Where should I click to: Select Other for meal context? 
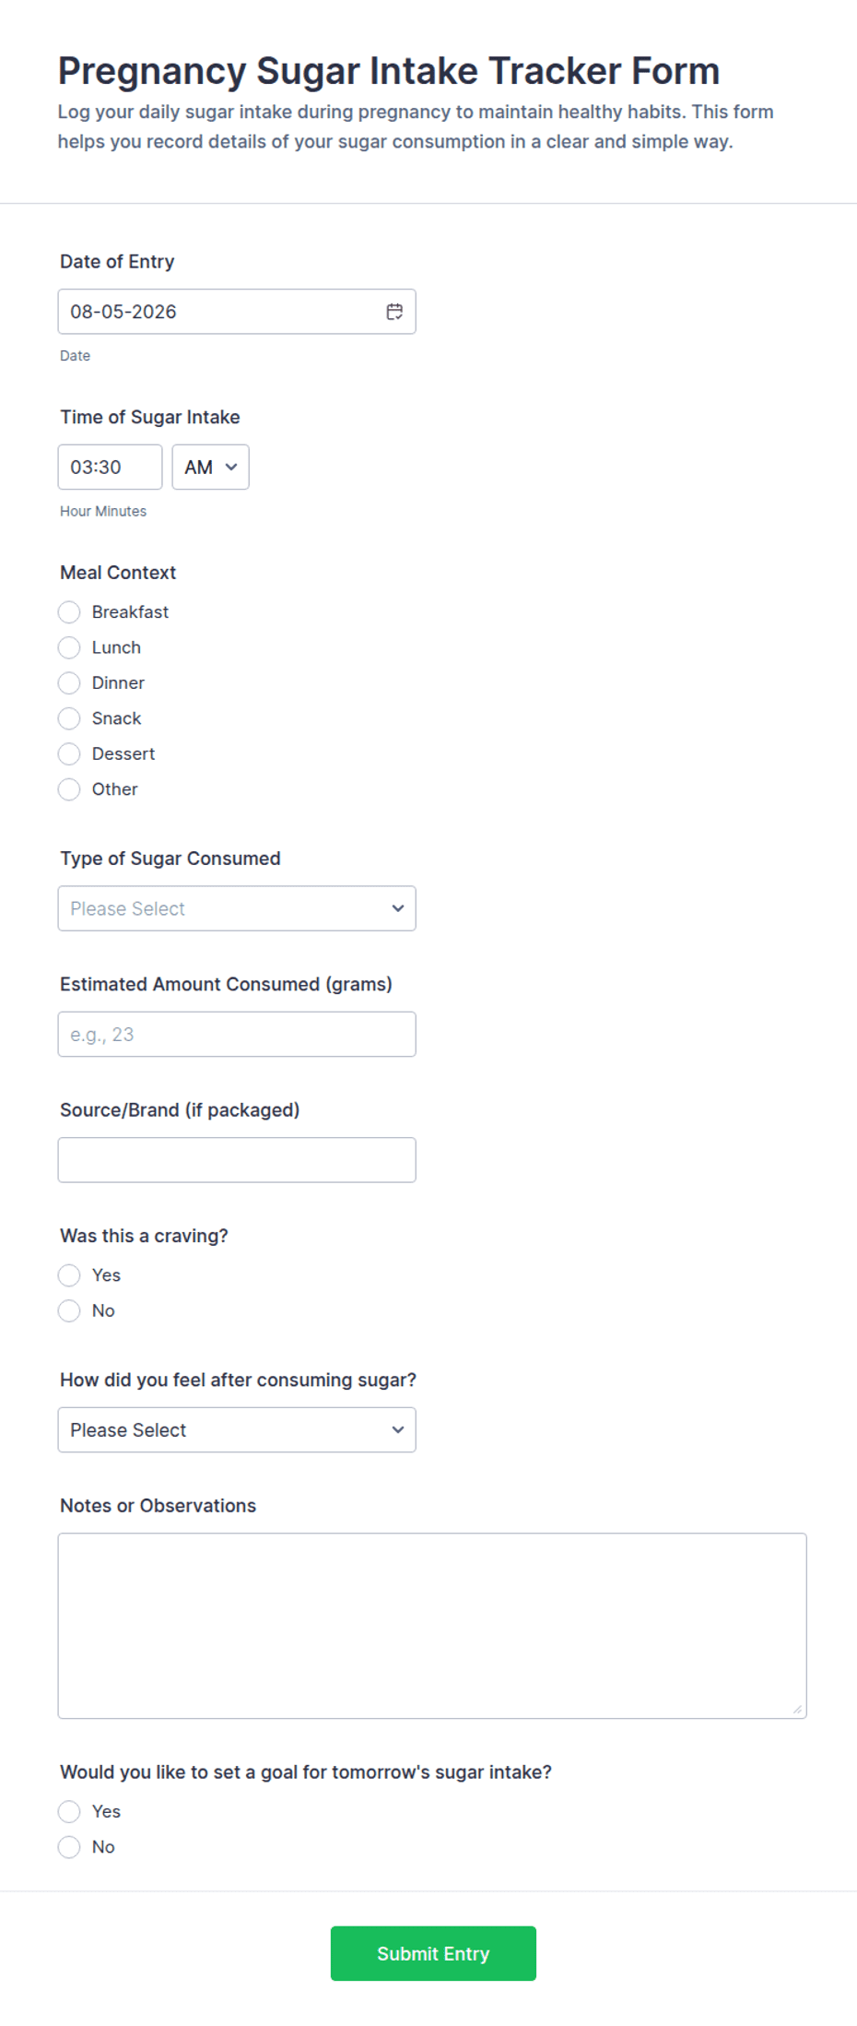(x=69, y=789)
